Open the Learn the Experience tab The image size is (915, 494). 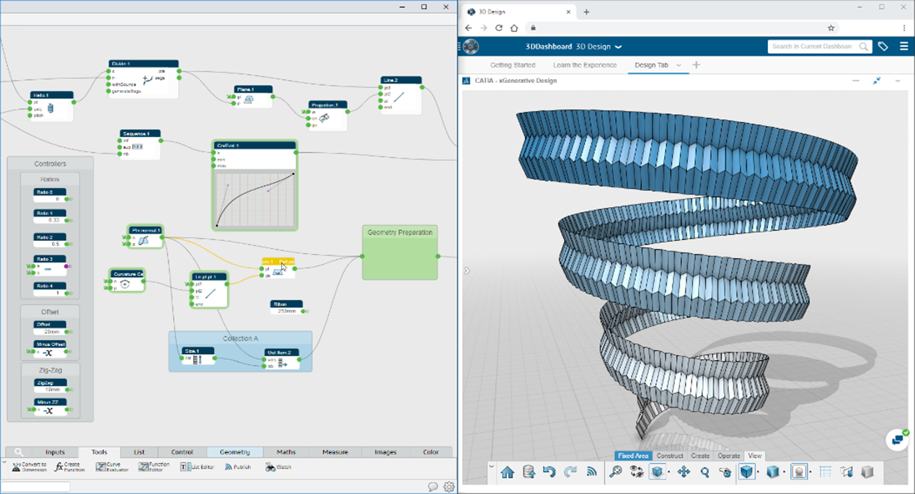point(585,65)
